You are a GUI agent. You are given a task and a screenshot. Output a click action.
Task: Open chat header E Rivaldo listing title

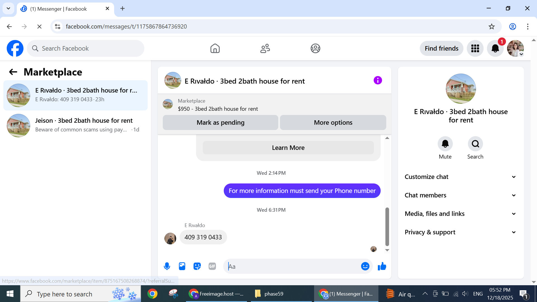(x=245, y=81)
